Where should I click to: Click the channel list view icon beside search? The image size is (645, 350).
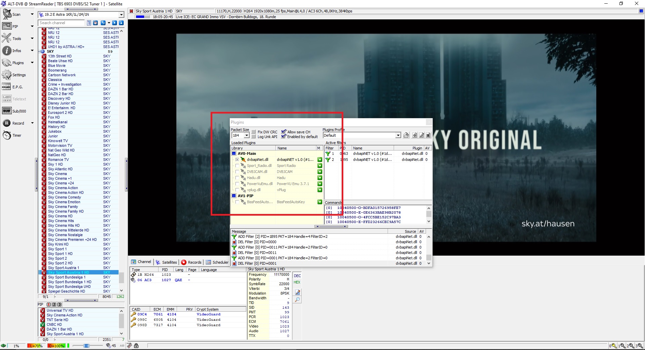click(x=89, y=23)
